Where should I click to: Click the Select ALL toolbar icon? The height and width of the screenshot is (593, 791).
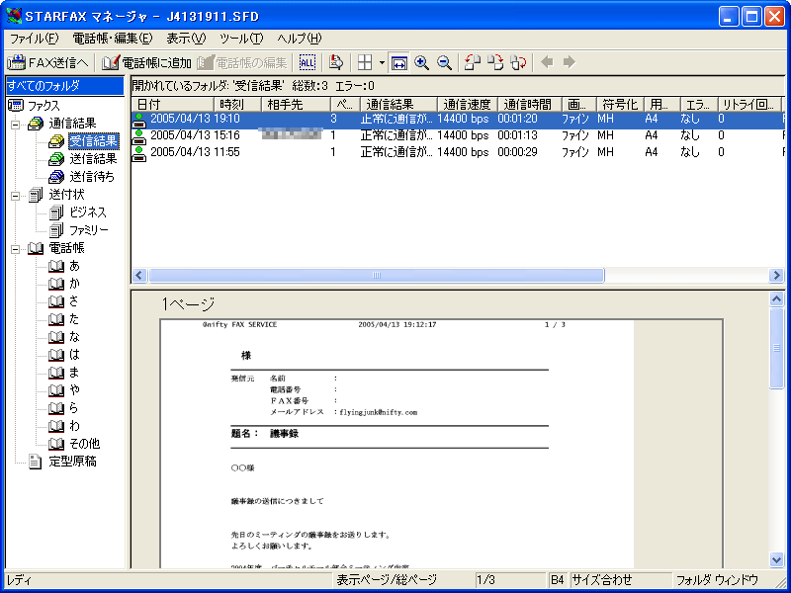click(308, 62)
